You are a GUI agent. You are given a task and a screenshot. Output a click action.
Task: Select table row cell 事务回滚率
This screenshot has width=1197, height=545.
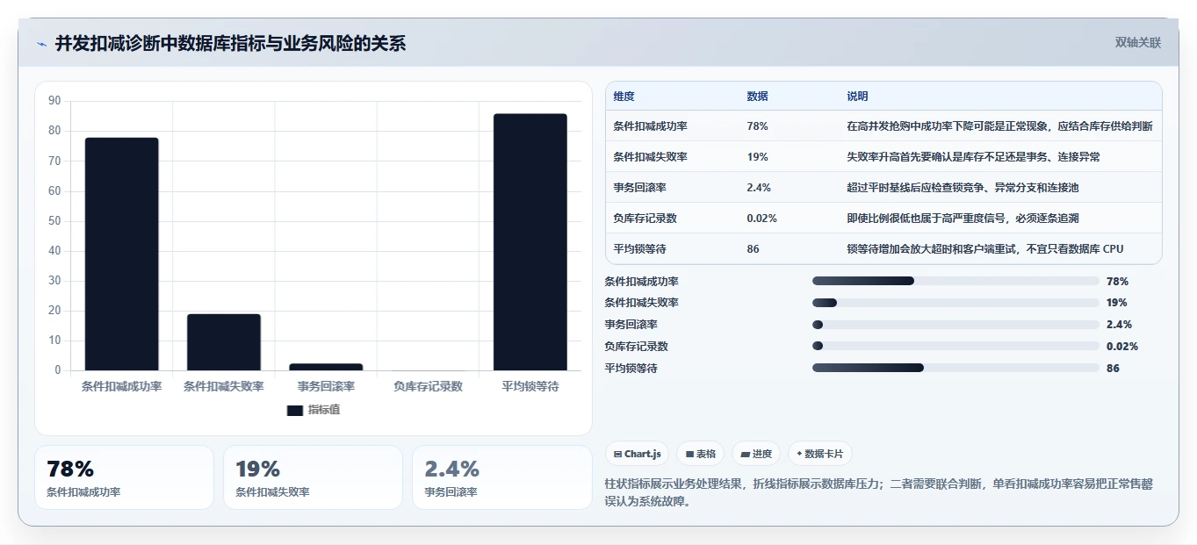[639, 188]
